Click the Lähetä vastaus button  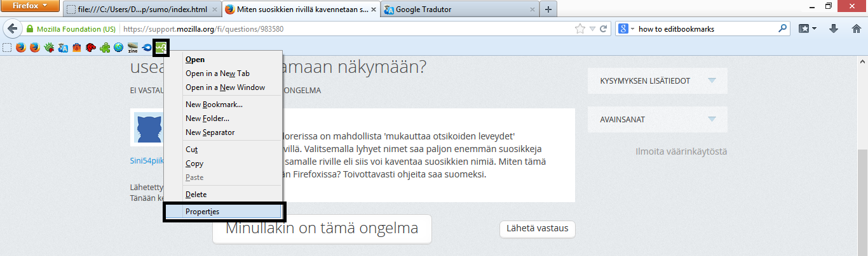point(537,229)
